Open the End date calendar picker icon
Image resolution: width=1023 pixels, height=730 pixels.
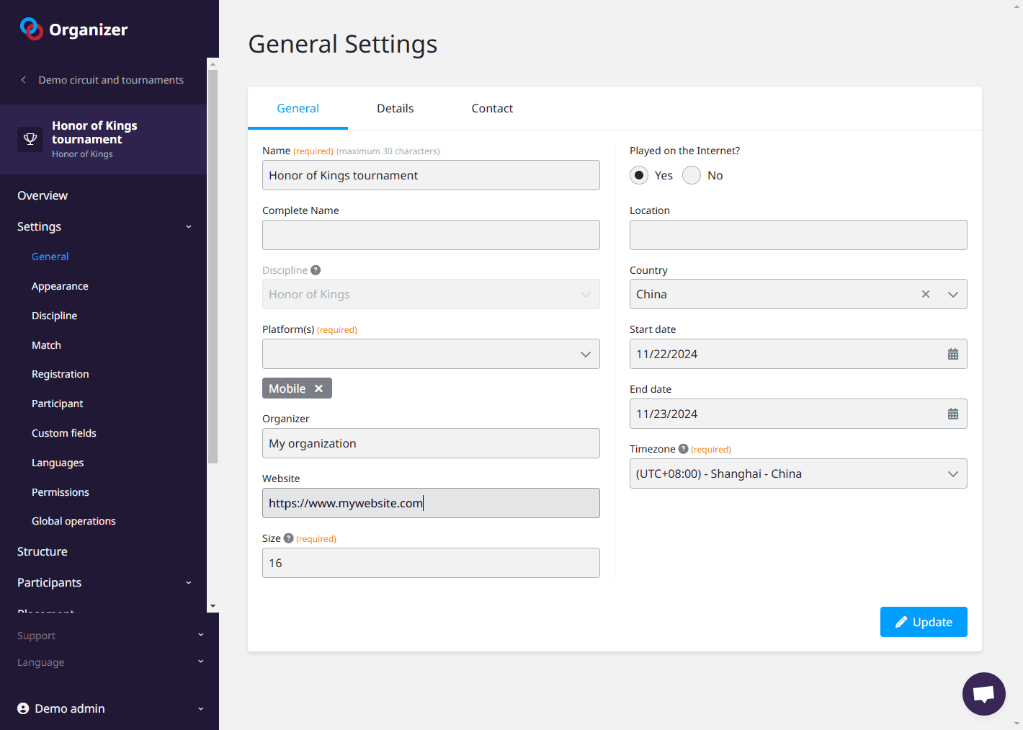click(x=952, y=414)
